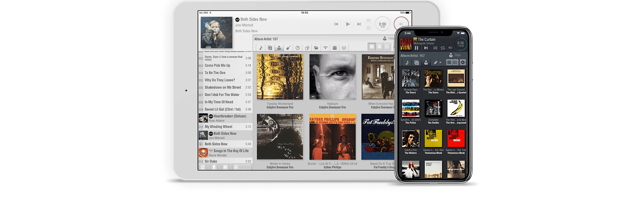
Task: Open Complete by The Smiths on phone
Action: coord(433,108)
